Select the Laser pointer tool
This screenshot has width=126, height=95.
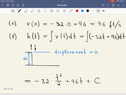coord(71,11)
